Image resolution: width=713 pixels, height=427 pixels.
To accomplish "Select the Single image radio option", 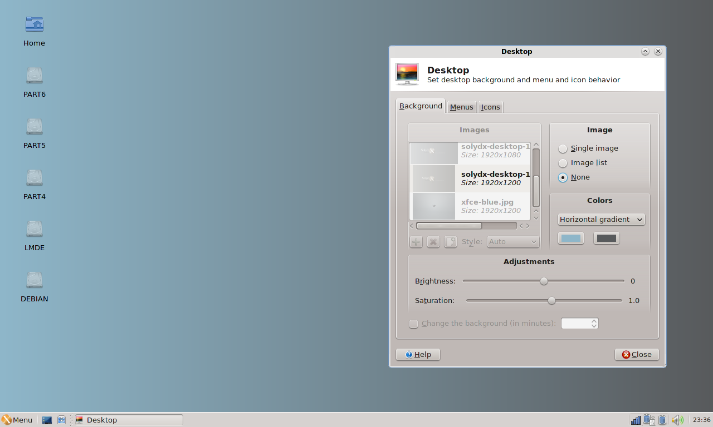I will coord(563,148).
